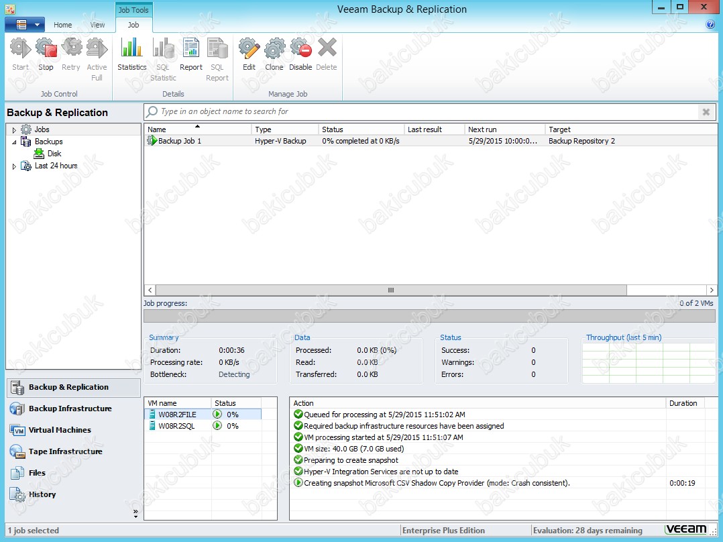
Task: Select the Job ribbon tab
Action: 133,25
